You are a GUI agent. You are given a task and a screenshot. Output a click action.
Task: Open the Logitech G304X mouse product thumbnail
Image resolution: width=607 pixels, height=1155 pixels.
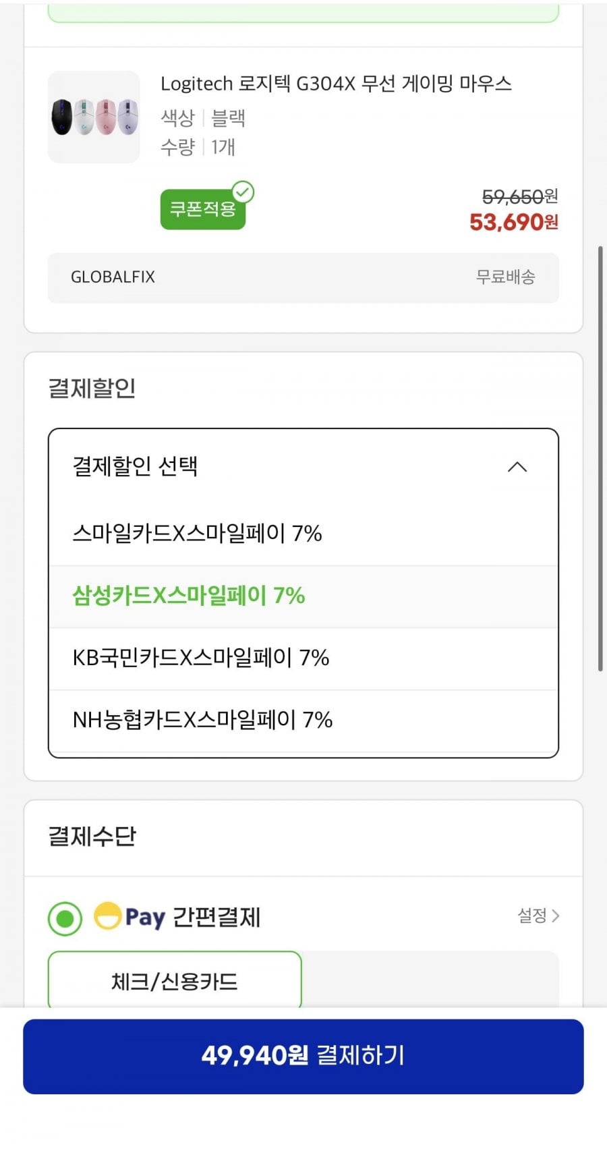click(x=94, y=117)
